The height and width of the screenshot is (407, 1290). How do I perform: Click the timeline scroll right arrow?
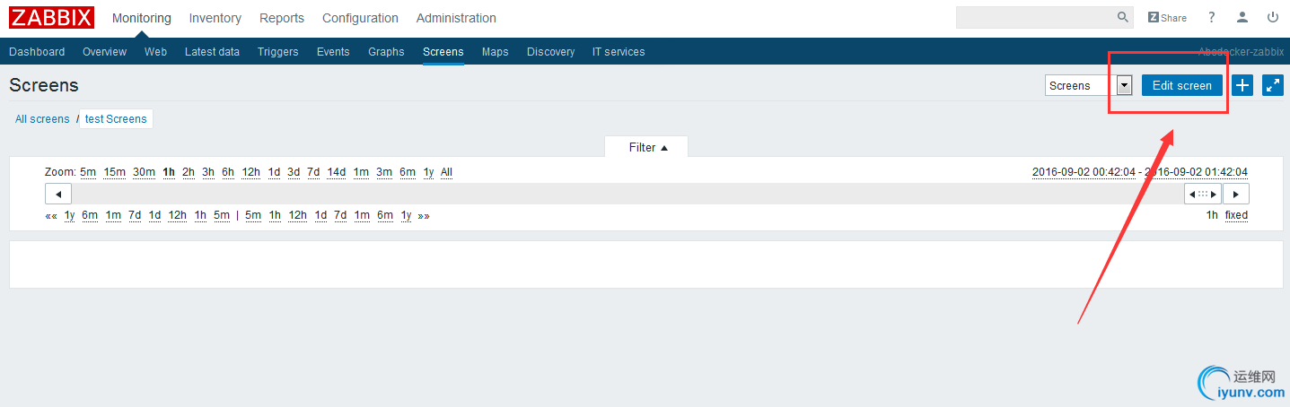[1236, 194]
